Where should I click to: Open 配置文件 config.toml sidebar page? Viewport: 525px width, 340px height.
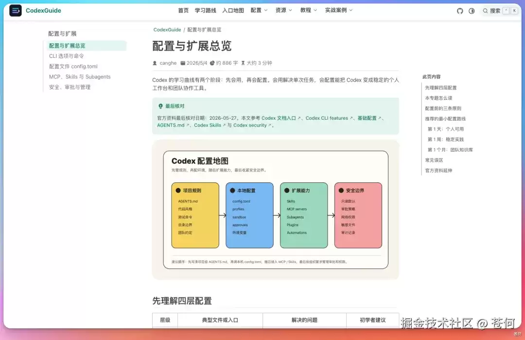click(x=73, y=66)
